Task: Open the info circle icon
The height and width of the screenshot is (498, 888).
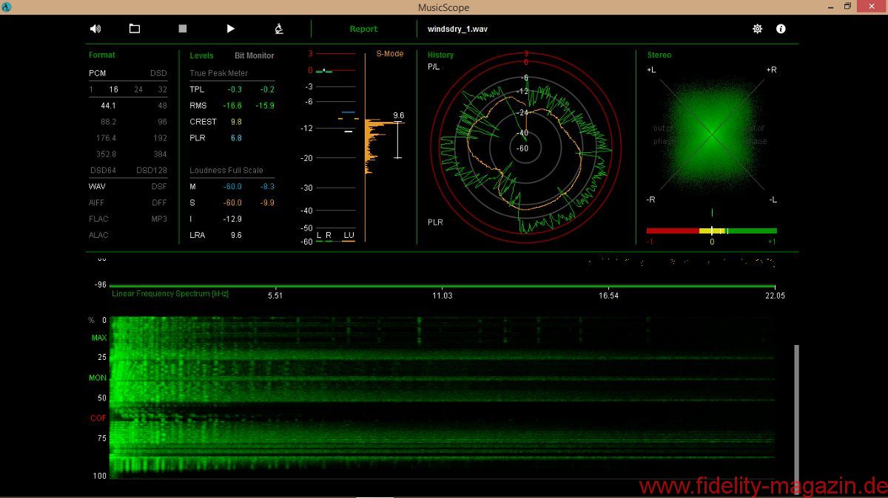Action: (x=781, y=29)
